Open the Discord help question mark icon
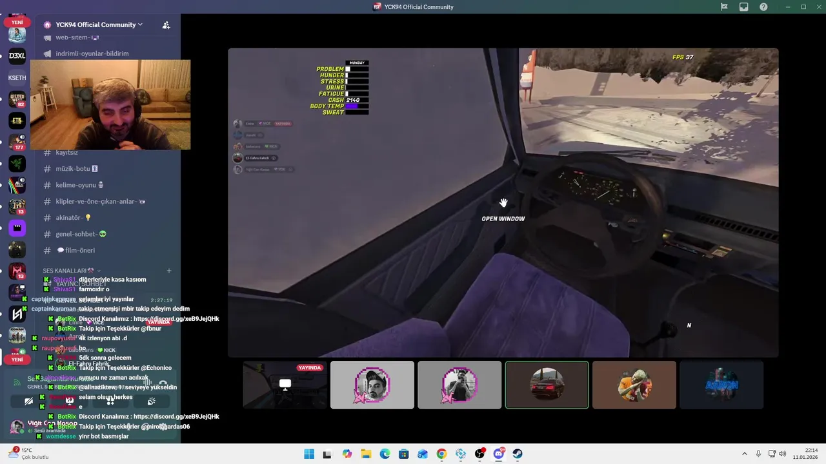 tap(764, 7)
